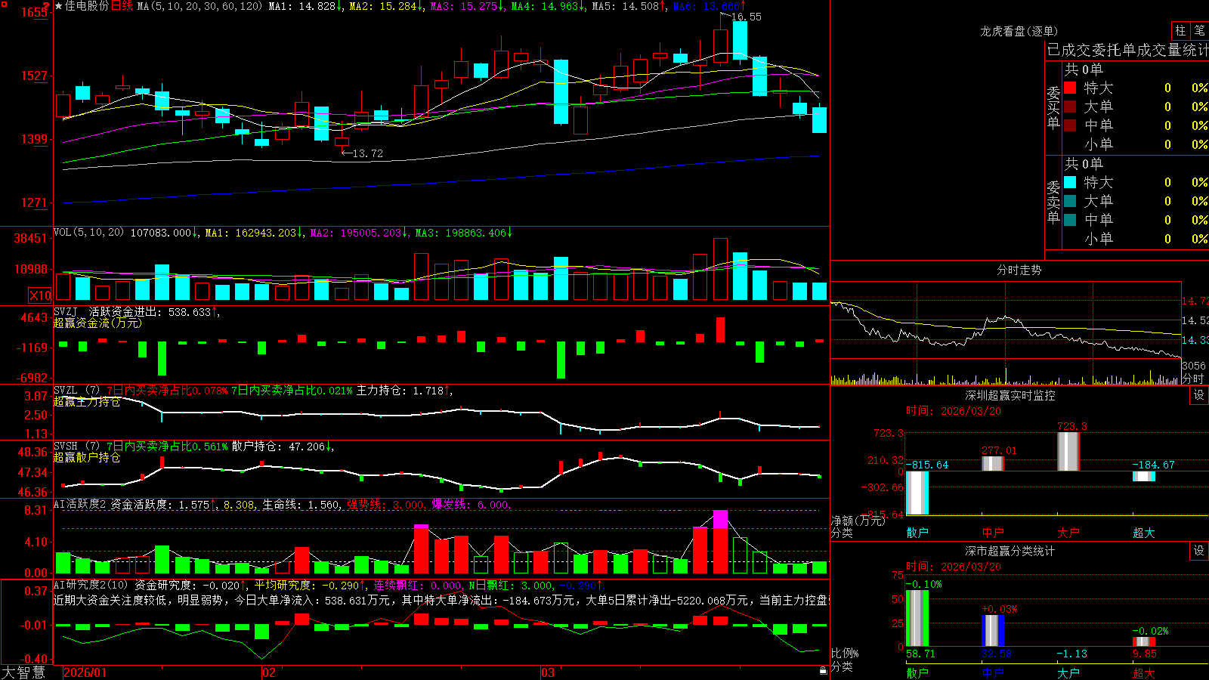Image resolution: width=1209 pixels, height=680 pixels.
Task: Click the blue 中户 32.58 ratio bar
Action: pyautogui.click(x=993, y=630)
